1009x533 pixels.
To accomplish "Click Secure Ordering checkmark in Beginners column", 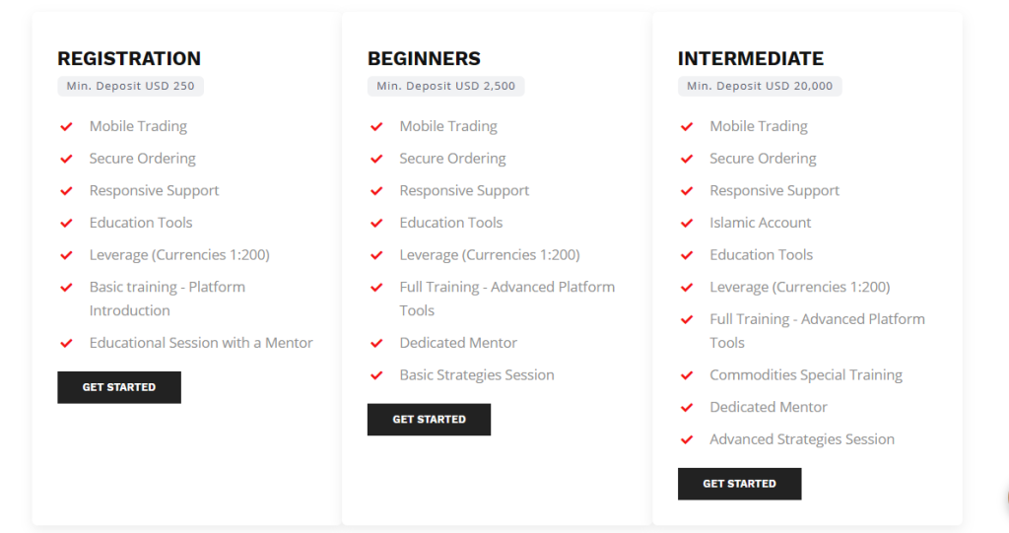I will coord(376,159).
